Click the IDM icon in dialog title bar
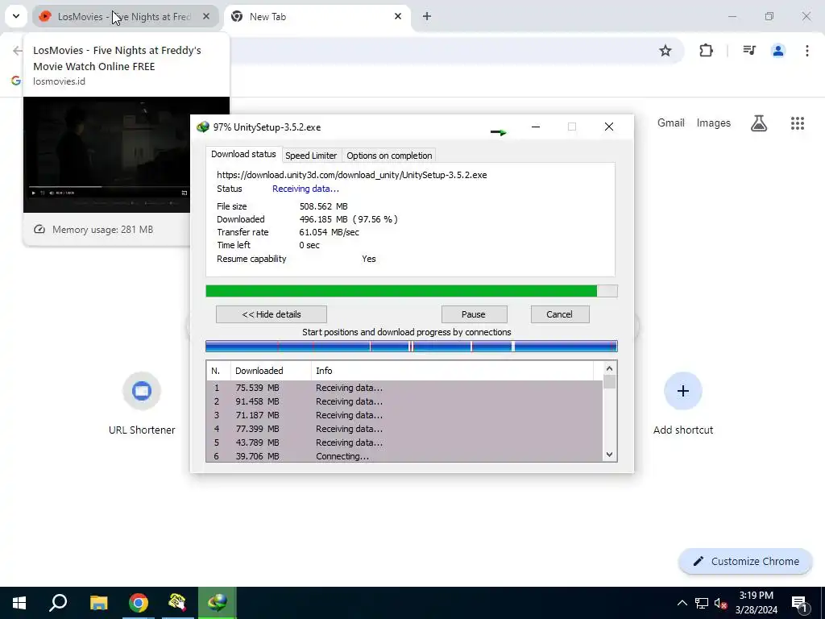The image size is (825, 619). (x=202, y=127)
